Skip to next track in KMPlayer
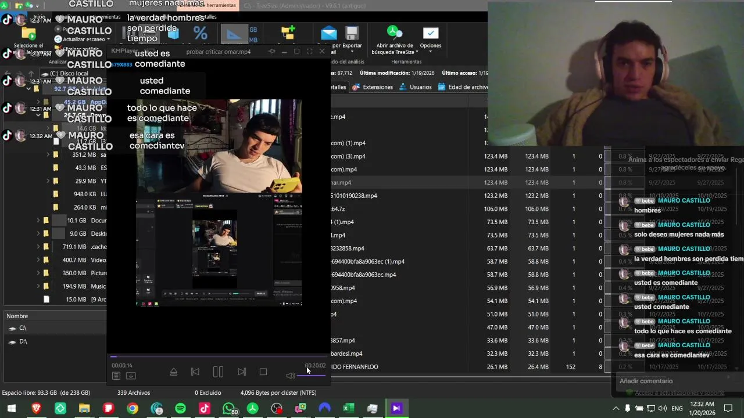 point(242,372)
